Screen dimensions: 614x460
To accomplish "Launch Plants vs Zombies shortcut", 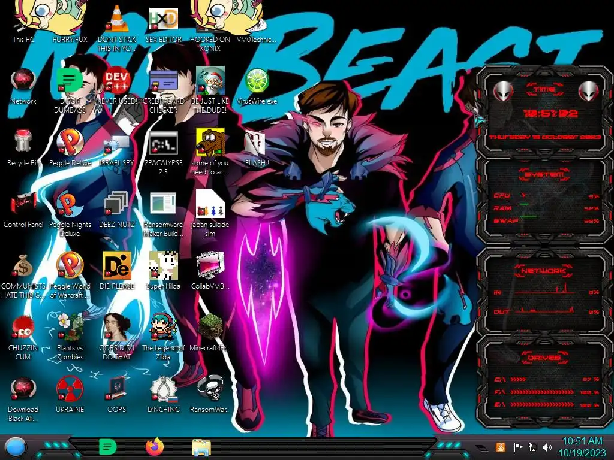I will 70,327.
